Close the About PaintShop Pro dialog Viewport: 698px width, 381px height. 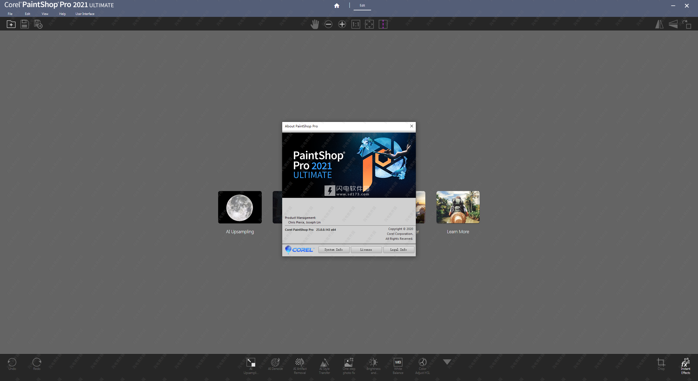point(412,126)
